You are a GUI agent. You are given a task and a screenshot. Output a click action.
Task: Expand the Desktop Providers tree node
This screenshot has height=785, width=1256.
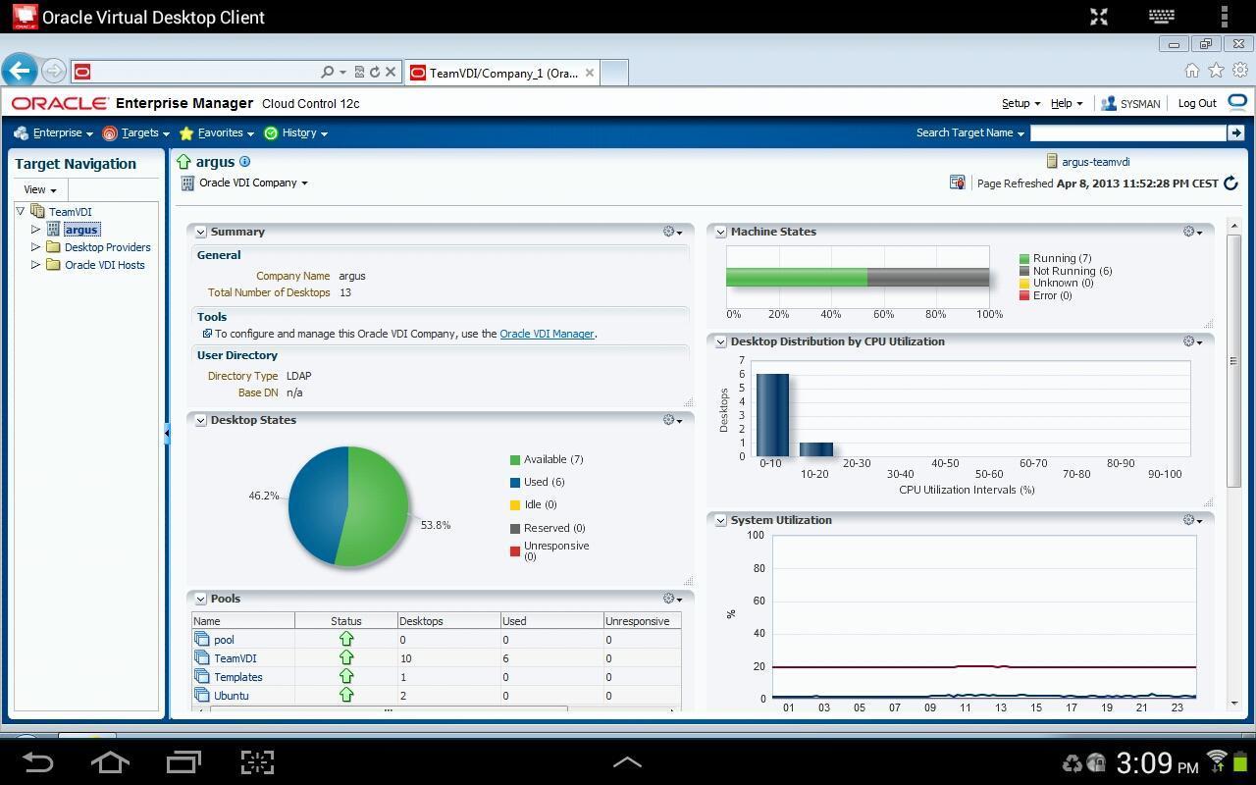point(36,247)
